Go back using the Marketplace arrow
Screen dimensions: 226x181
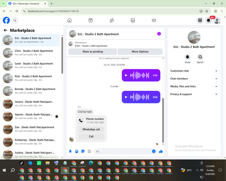[5, 30]
